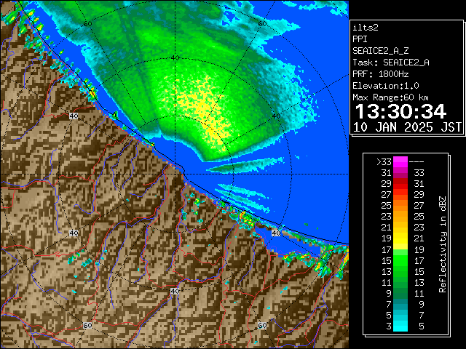The height and width of the screenshot is (349, 466).
Task: Click the radar origin where the axis lines cross
Action: pos(175,174)
